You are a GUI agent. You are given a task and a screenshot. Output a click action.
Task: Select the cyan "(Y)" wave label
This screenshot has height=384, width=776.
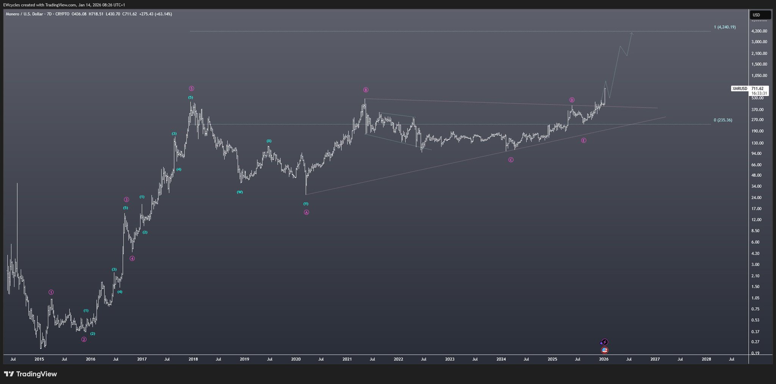click(x=306, y=204)
